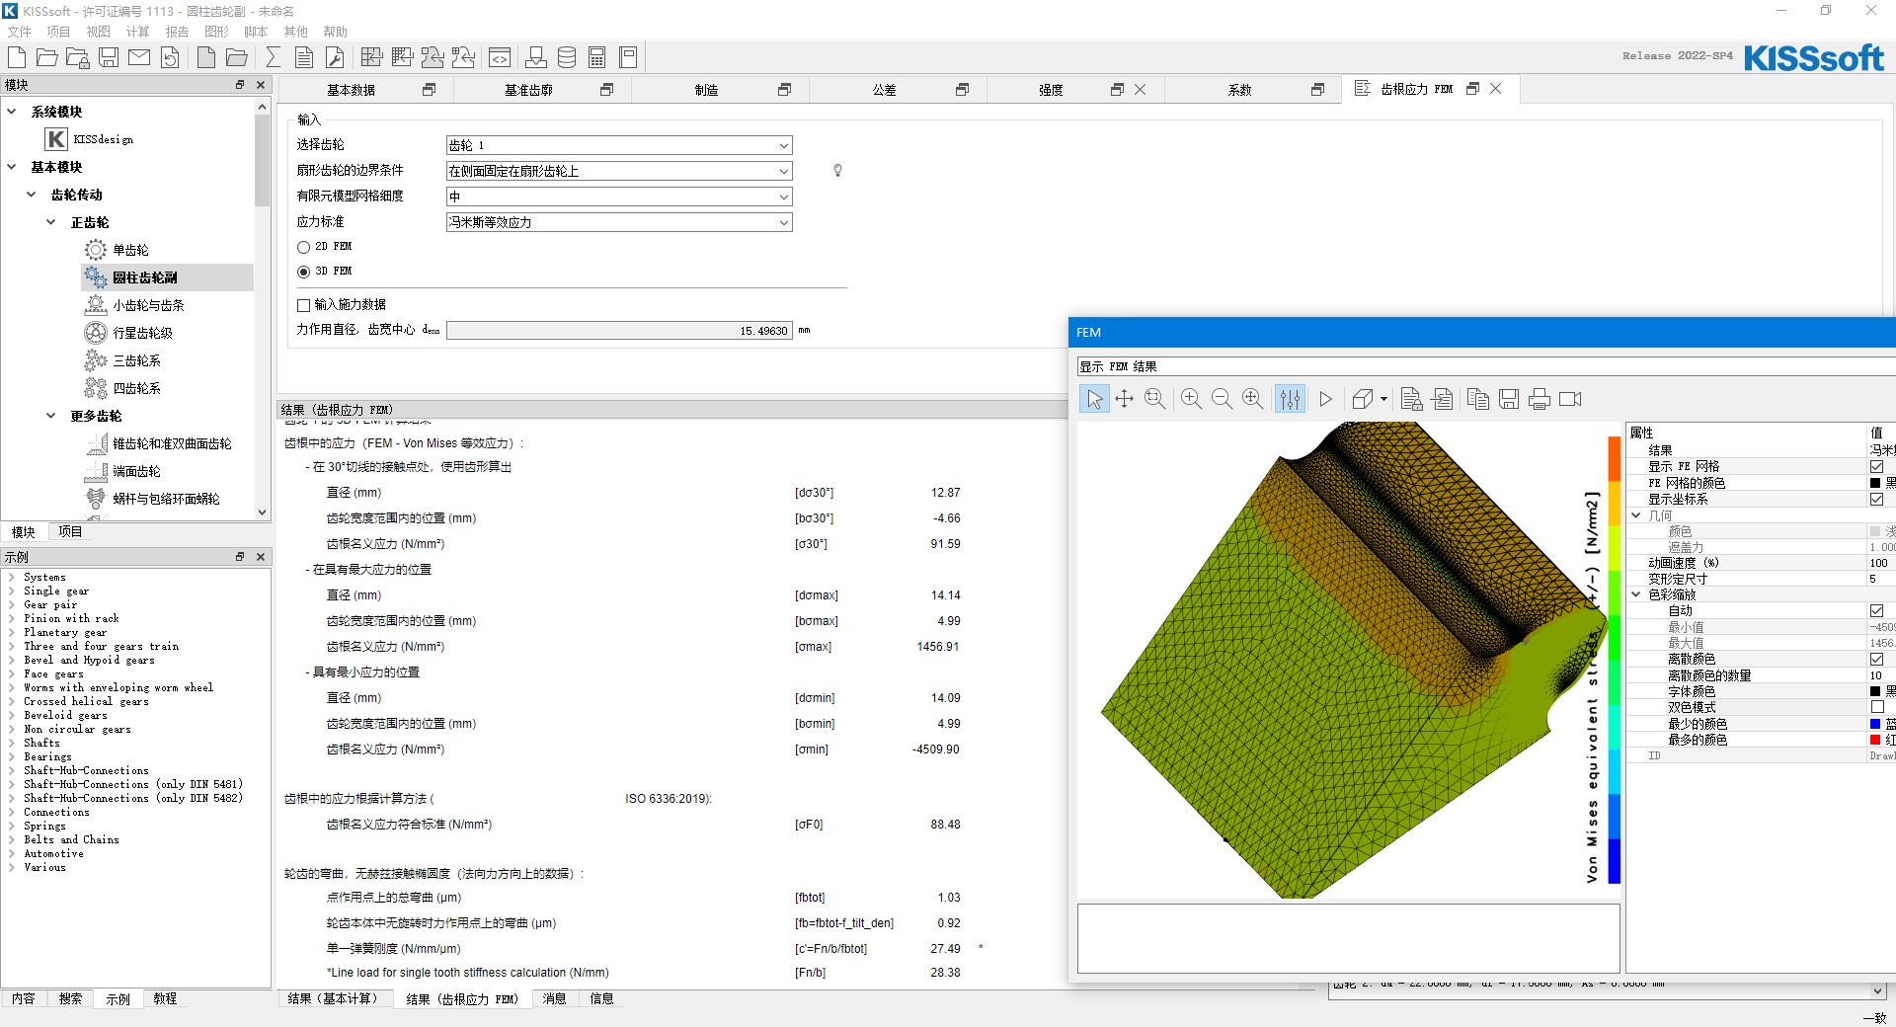Collapse the 齿轮传动 tree node
This screenshot has width=1896, height=1027.
[x=32, y=195]
